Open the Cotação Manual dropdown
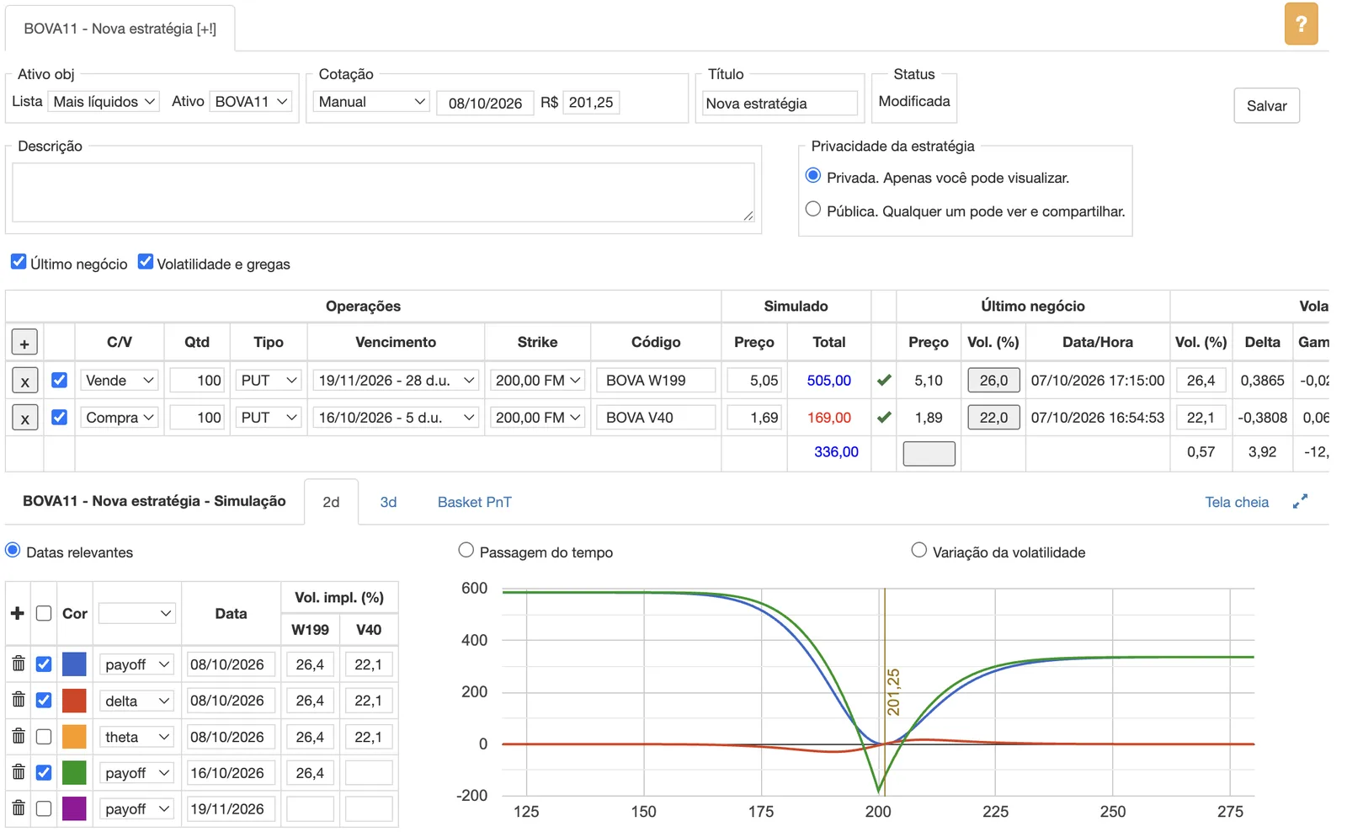The image size is (1347, 832). tap(371, 102)
